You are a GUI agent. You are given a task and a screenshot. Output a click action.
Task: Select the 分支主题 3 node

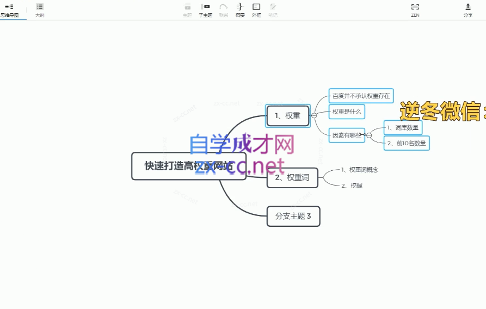[293, 216]
